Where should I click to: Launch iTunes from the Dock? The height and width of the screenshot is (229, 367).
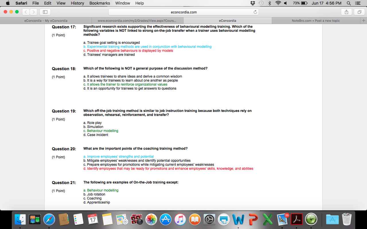[x=180, y=220]
